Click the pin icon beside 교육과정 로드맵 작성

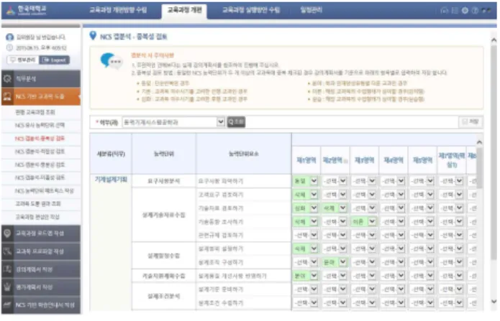coord(8,233)
